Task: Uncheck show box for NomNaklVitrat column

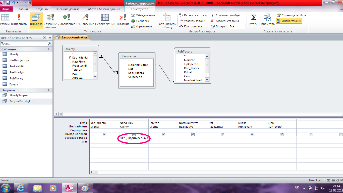Action: (x=193, y=134)
